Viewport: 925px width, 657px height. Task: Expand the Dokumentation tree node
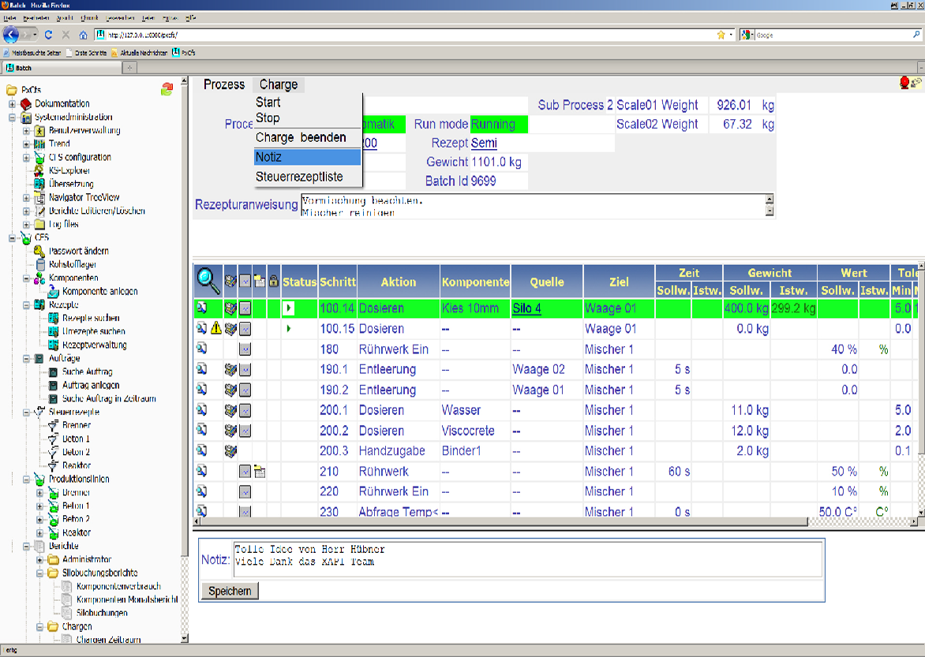(x=13, y=103)
